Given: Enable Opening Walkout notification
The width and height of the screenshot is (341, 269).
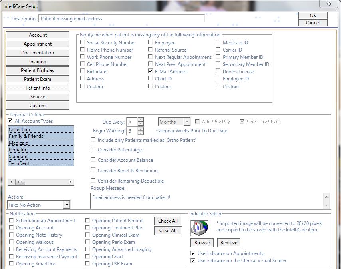Looking at the screenshot, I should [x=11, y=242].
